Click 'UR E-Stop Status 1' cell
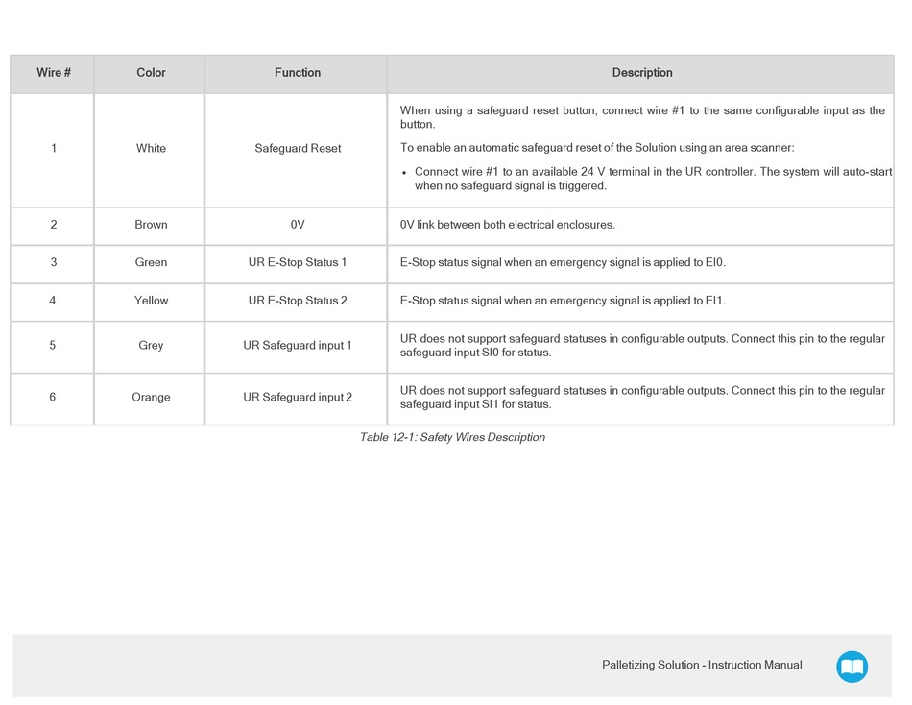This screenshot has width=912, height=705. click(x=298, y=262)
